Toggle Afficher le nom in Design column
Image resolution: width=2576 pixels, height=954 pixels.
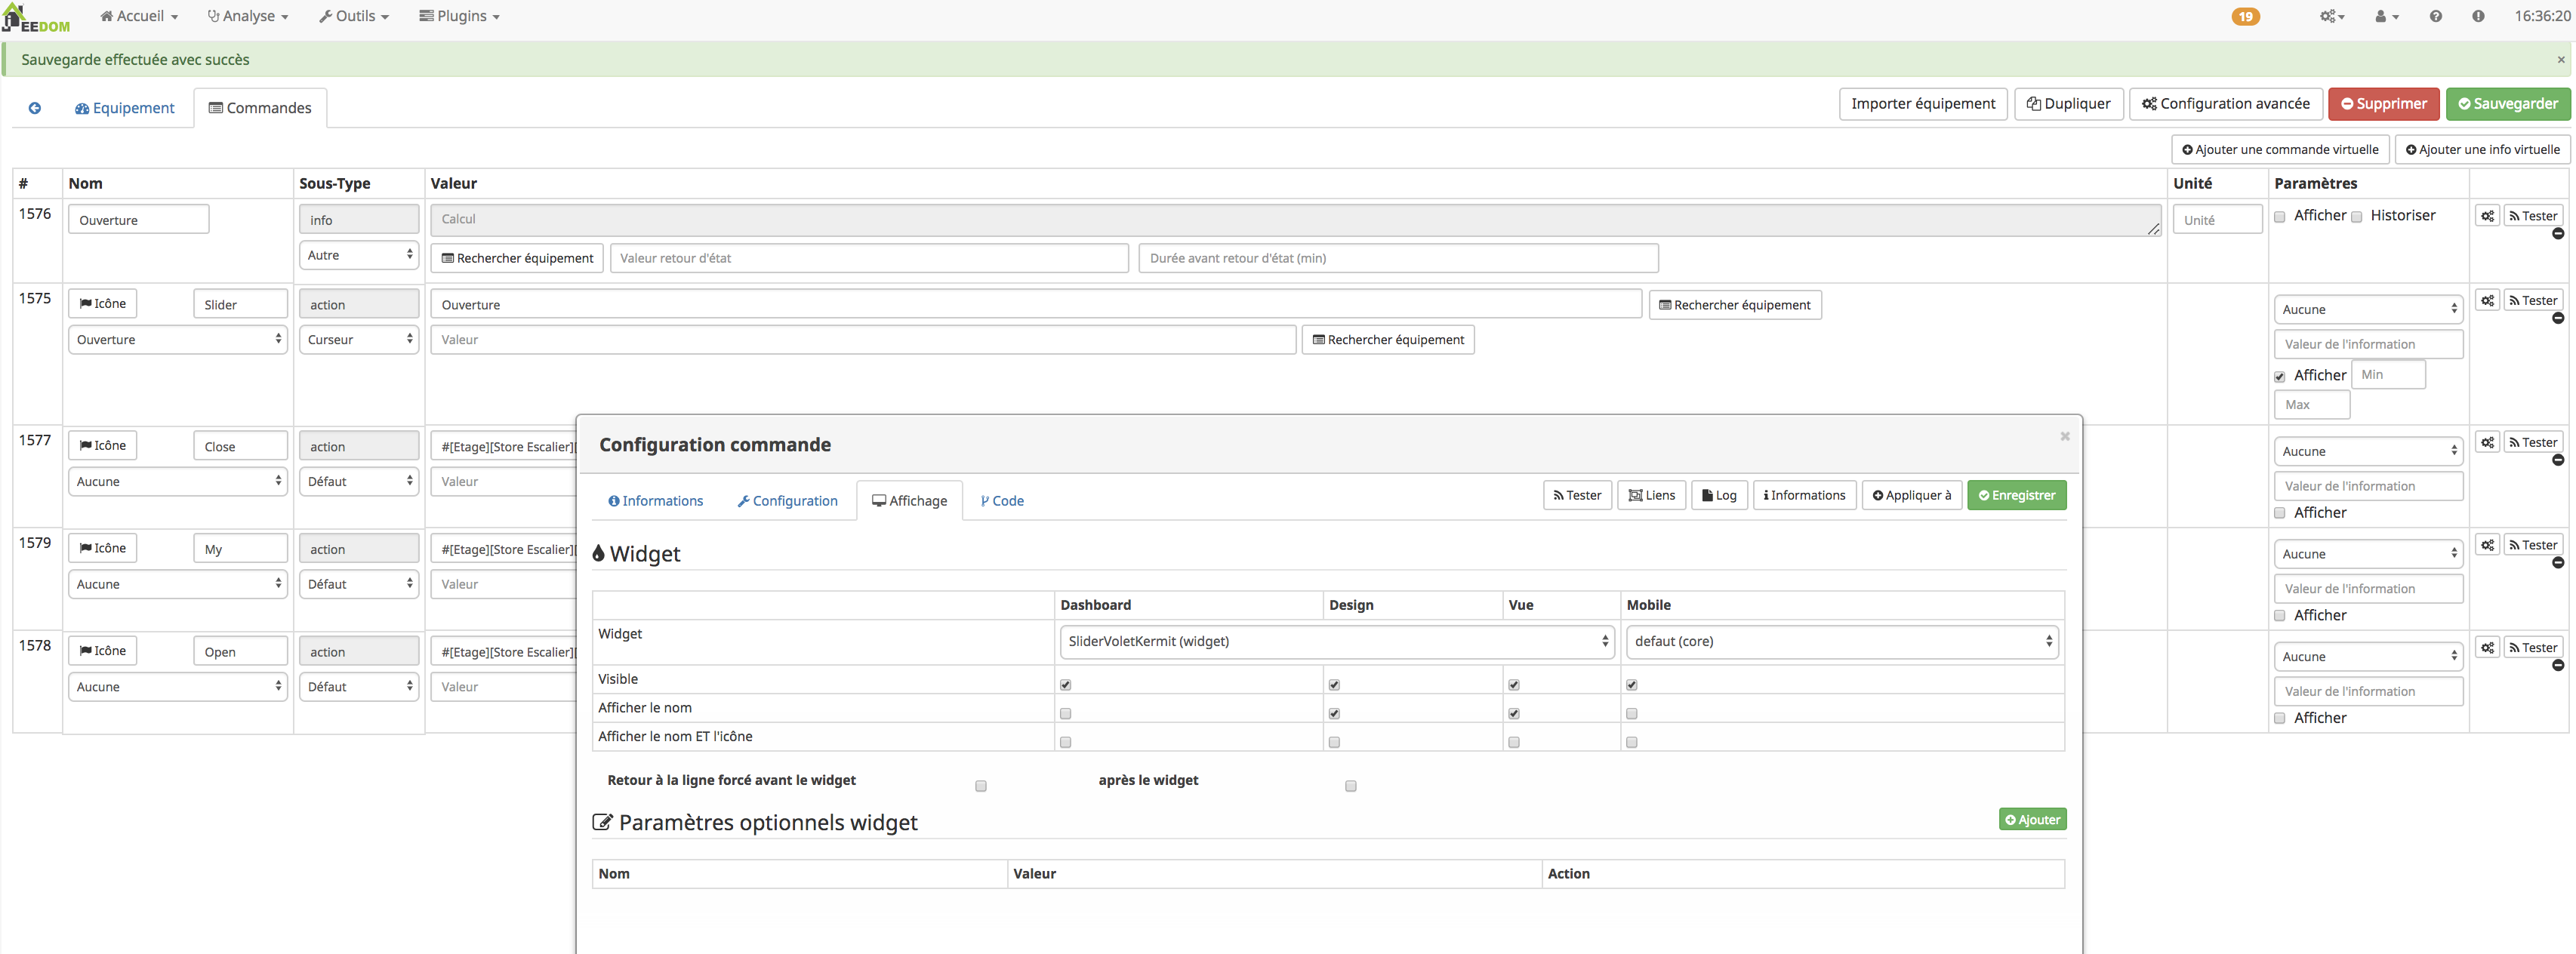click(1334, 714)
